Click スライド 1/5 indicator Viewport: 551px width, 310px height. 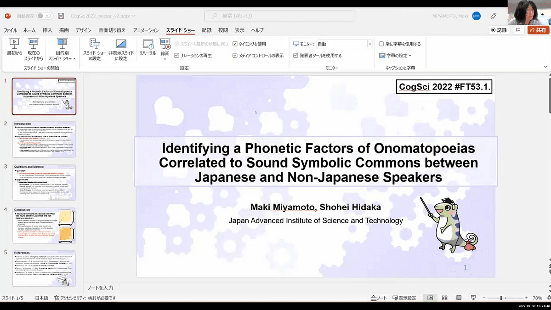(x=13, y=298)
